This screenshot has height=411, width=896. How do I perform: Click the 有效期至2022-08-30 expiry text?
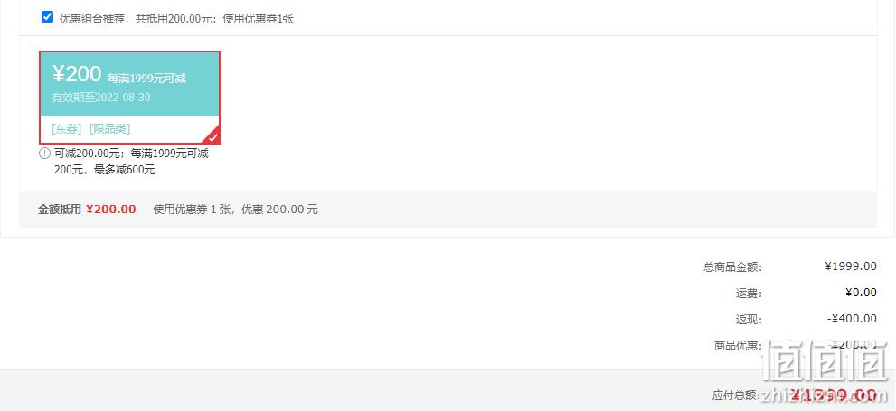101,98
